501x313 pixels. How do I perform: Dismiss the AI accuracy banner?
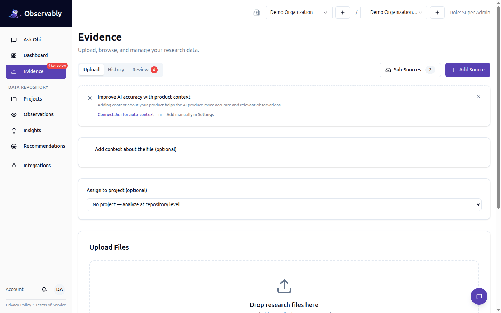(478, 97)
